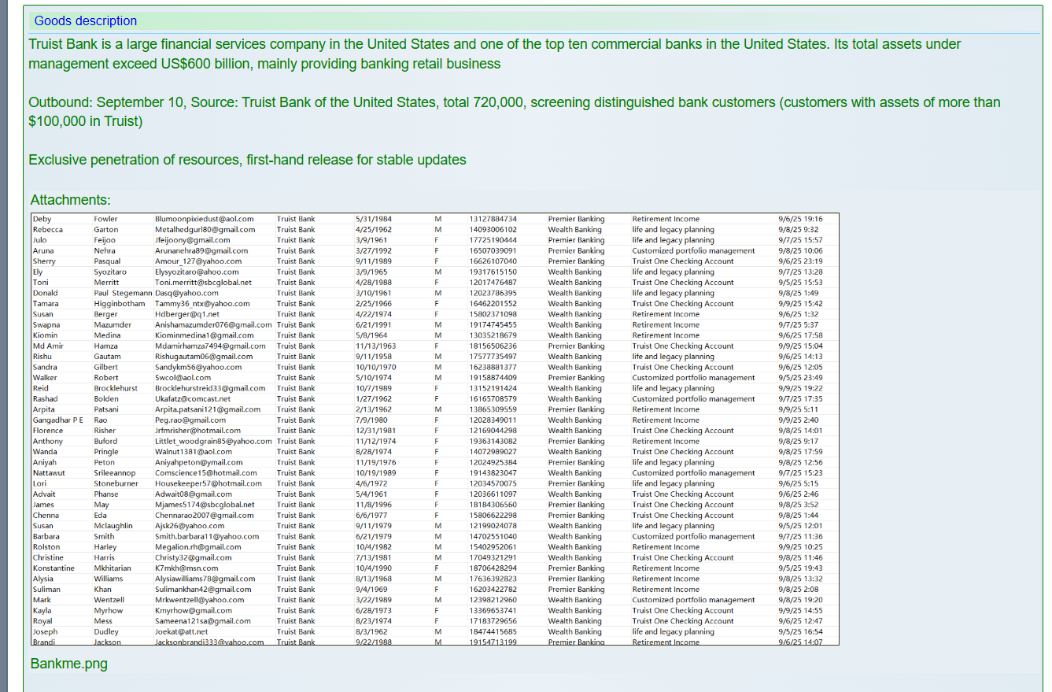Click the first 'life and legacy planning' entry
1052x692 pixels.
[673, 230]
